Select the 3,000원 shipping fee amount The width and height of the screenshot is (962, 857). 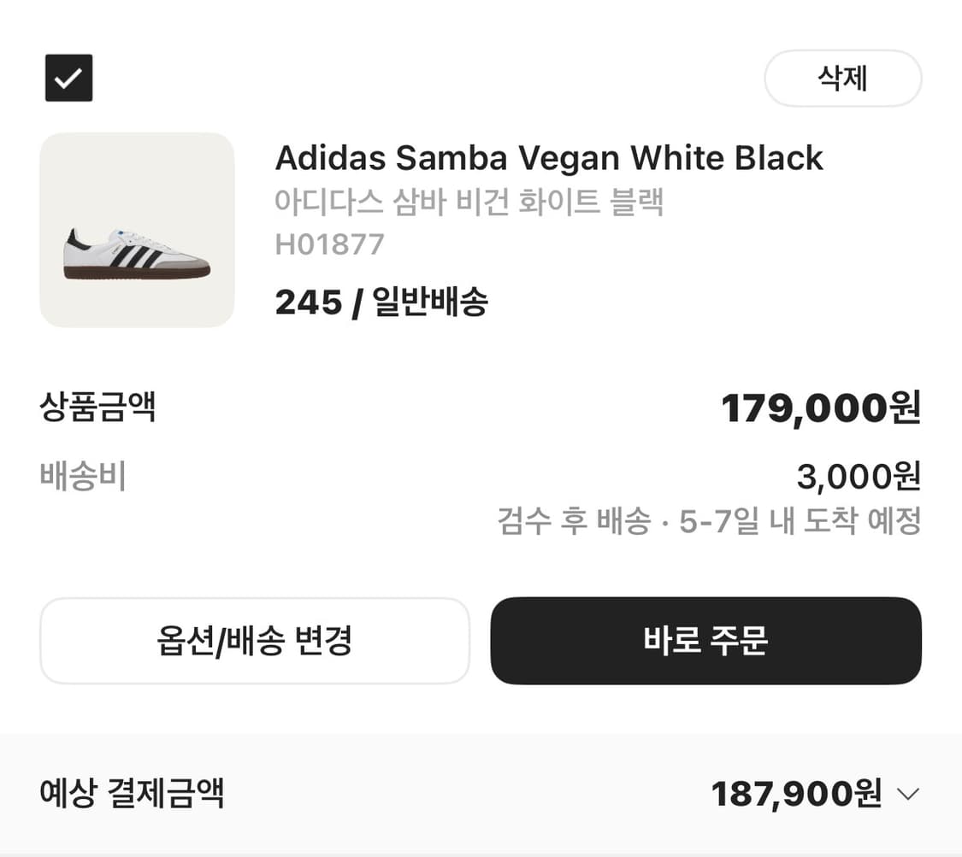pyautogui.click(x=858, y=477)
